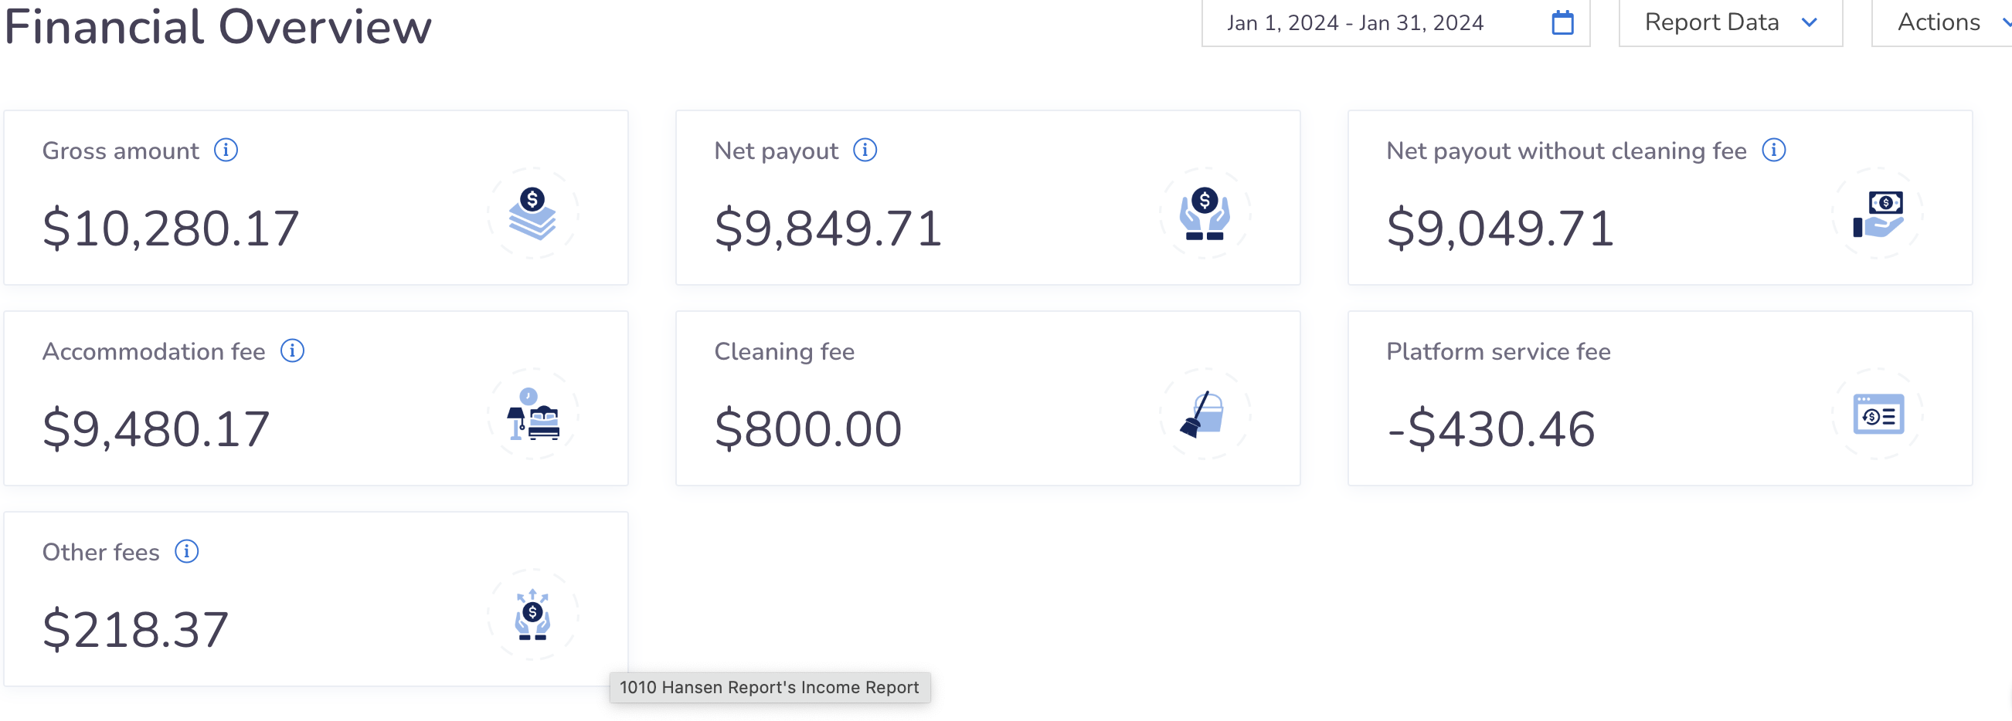Click the hands with arrows icon in Other fees card
Image resolution: width=2012 pixels, height=721 pixels.
(x=532, y=615)
